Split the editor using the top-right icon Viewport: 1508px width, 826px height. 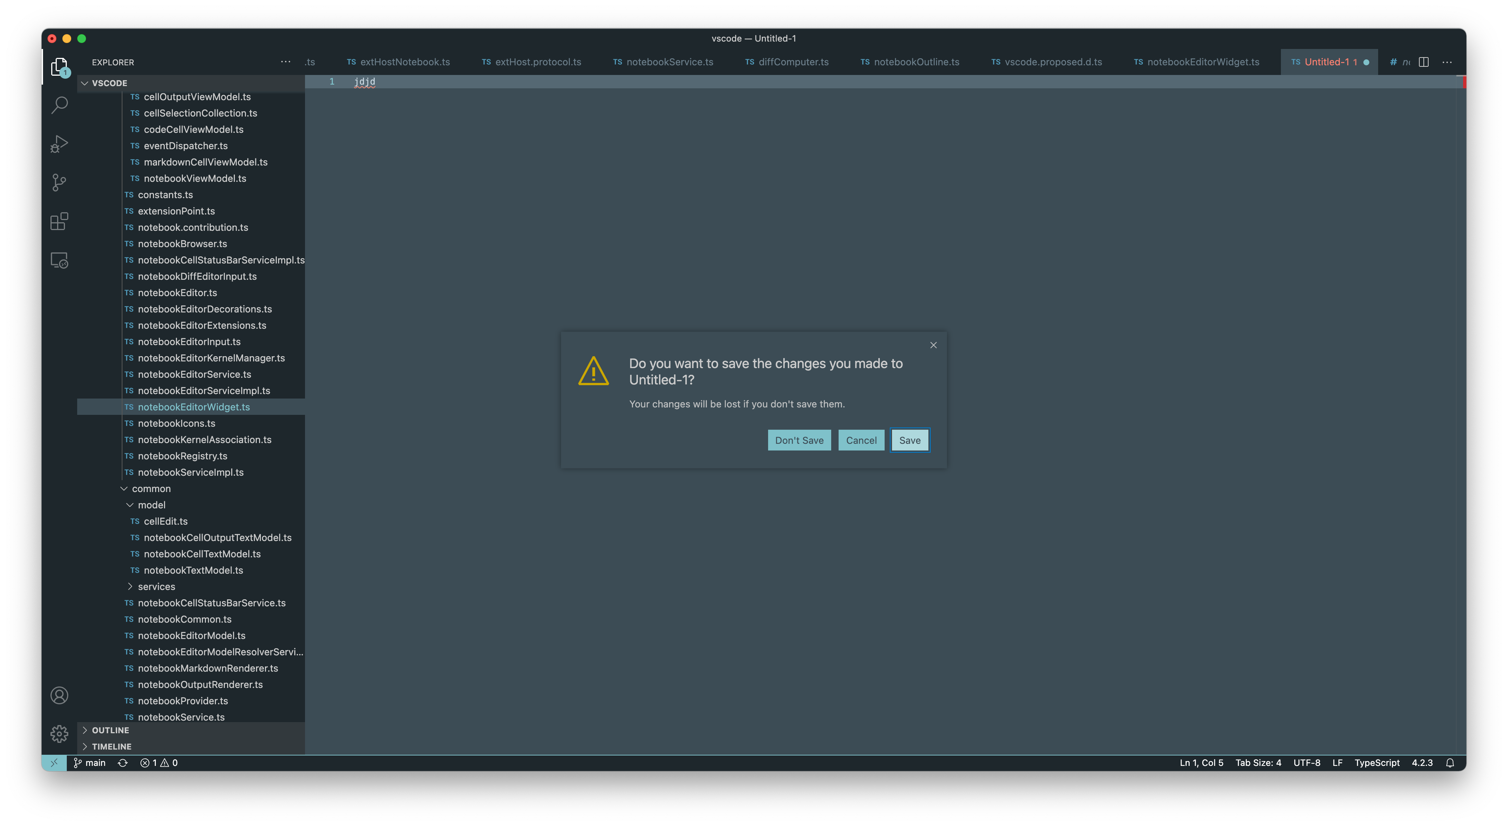point(1424,62)
